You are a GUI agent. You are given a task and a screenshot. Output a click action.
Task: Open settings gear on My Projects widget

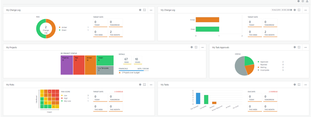[x=192, y=47]
